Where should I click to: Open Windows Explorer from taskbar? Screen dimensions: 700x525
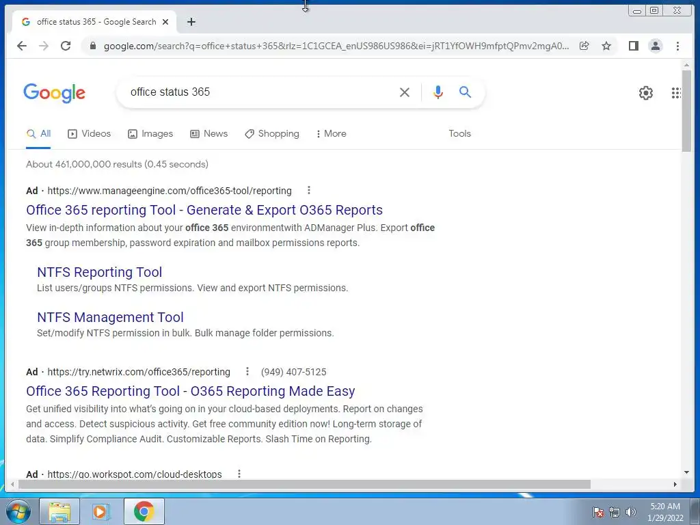59,511
